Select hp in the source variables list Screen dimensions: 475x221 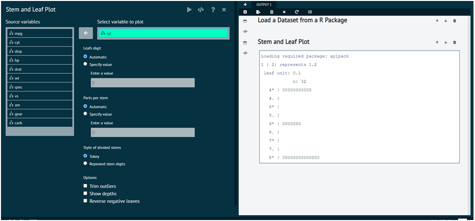(40, 60)
